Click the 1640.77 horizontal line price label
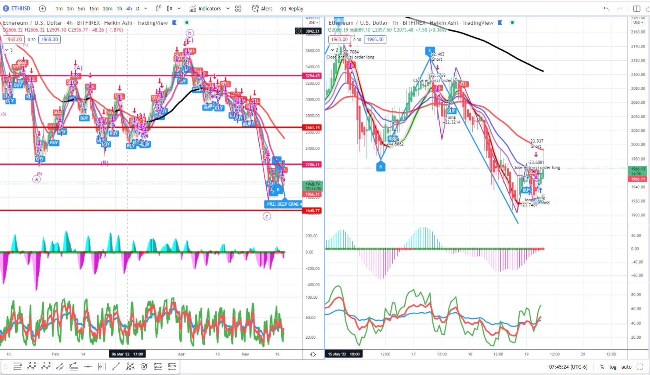The width and height of the screenshot is (650, 375). click(313, 210)
